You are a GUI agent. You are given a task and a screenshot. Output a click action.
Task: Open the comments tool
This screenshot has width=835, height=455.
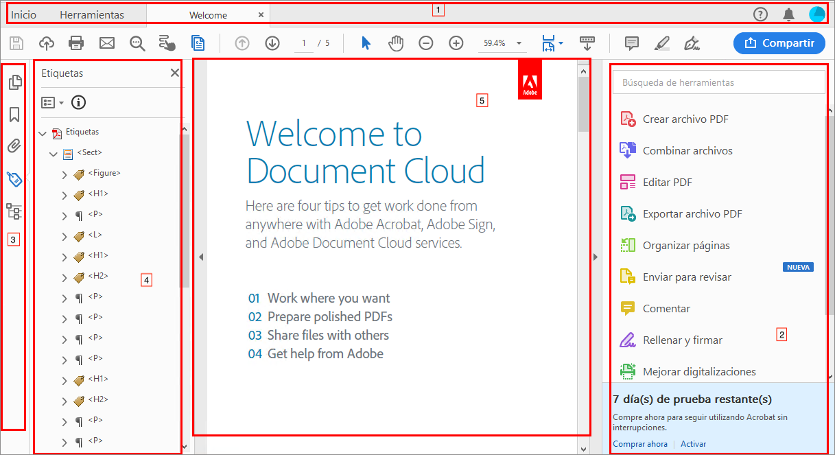631,43
